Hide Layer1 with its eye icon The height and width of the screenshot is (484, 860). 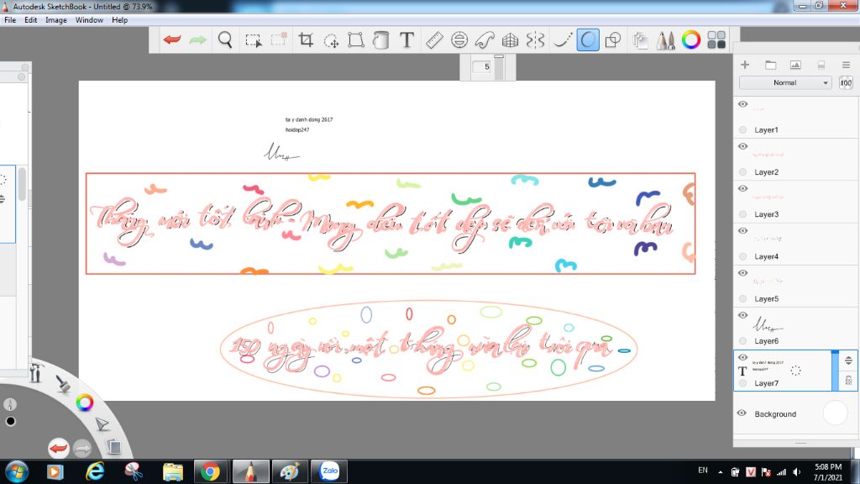743,104
